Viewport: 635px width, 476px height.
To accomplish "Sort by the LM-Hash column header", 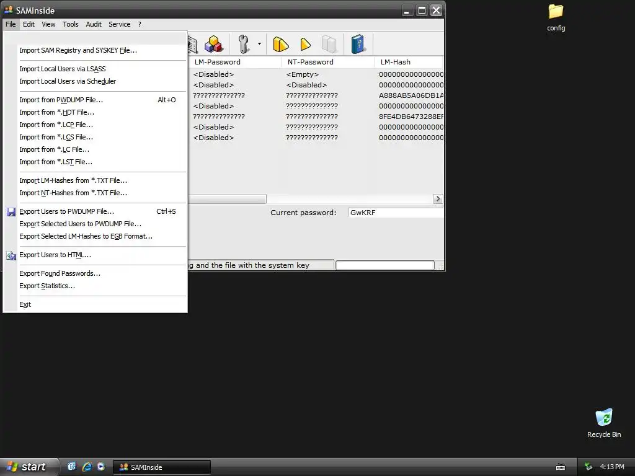I will pyautogui.click(x=409, y=62).
